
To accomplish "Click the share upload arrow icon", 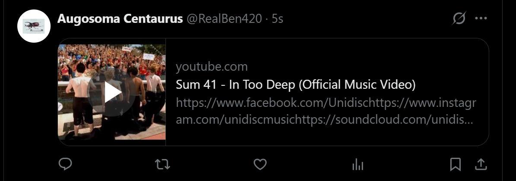I will click(x=481, y=164).
